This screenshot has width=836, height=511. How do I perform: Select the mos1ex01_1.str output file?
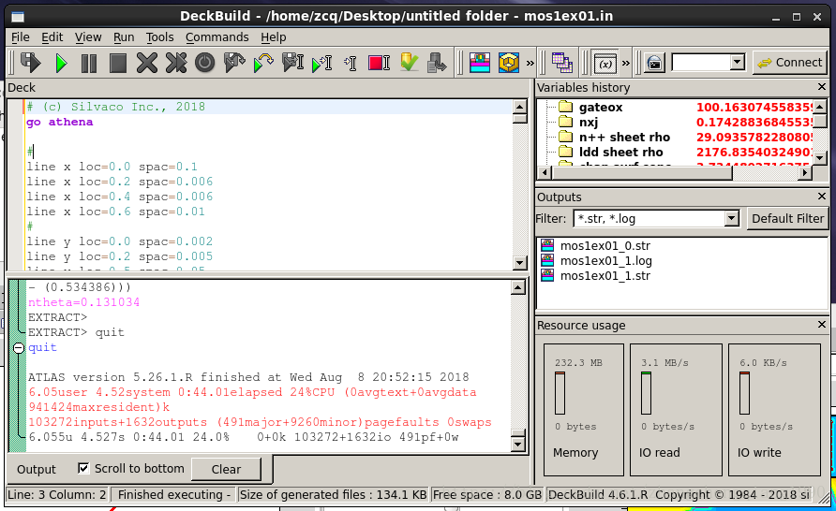[605, 275]
